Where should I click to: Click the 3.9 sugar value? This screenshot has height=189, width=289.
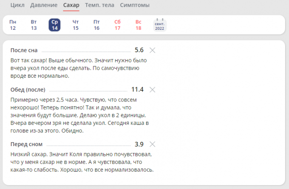point(139,144)
